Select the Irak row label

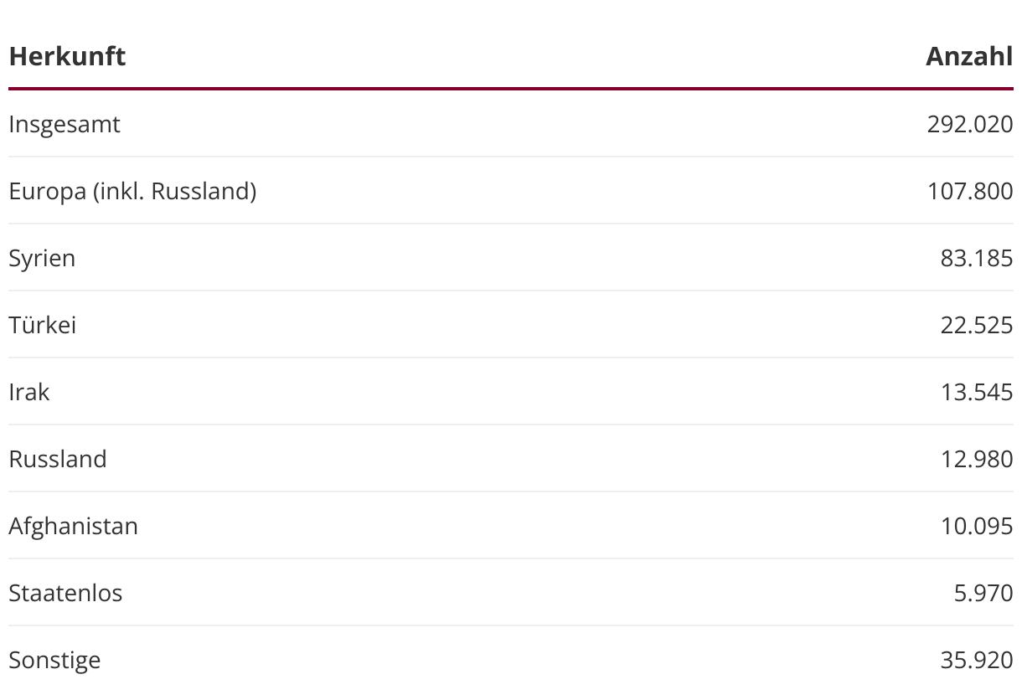[x=29, y=392]
